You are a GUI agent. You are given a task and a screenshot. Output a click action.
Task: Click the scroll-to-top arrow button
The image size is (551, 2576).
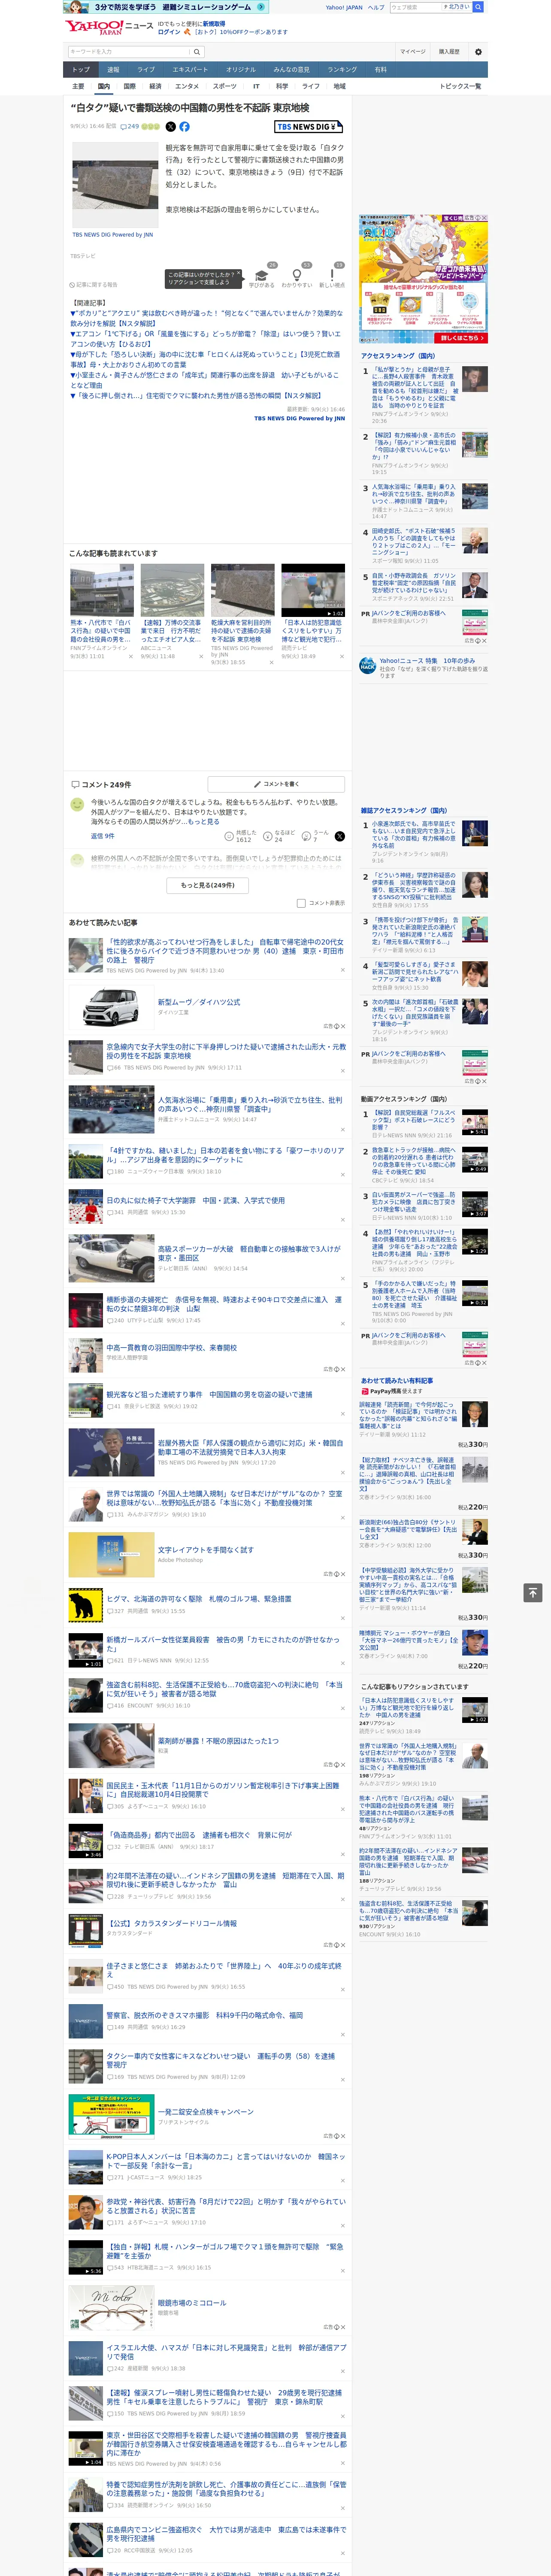tap(533, 1593)
